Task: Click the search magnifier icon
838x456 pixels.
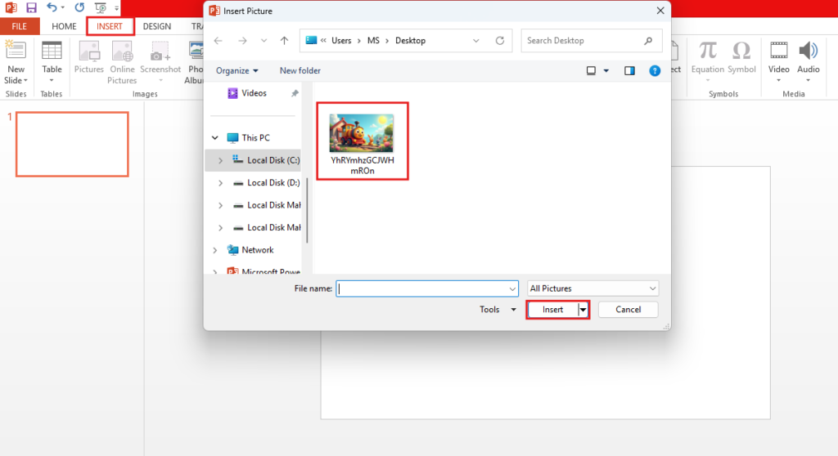Action: pos(648,41)
